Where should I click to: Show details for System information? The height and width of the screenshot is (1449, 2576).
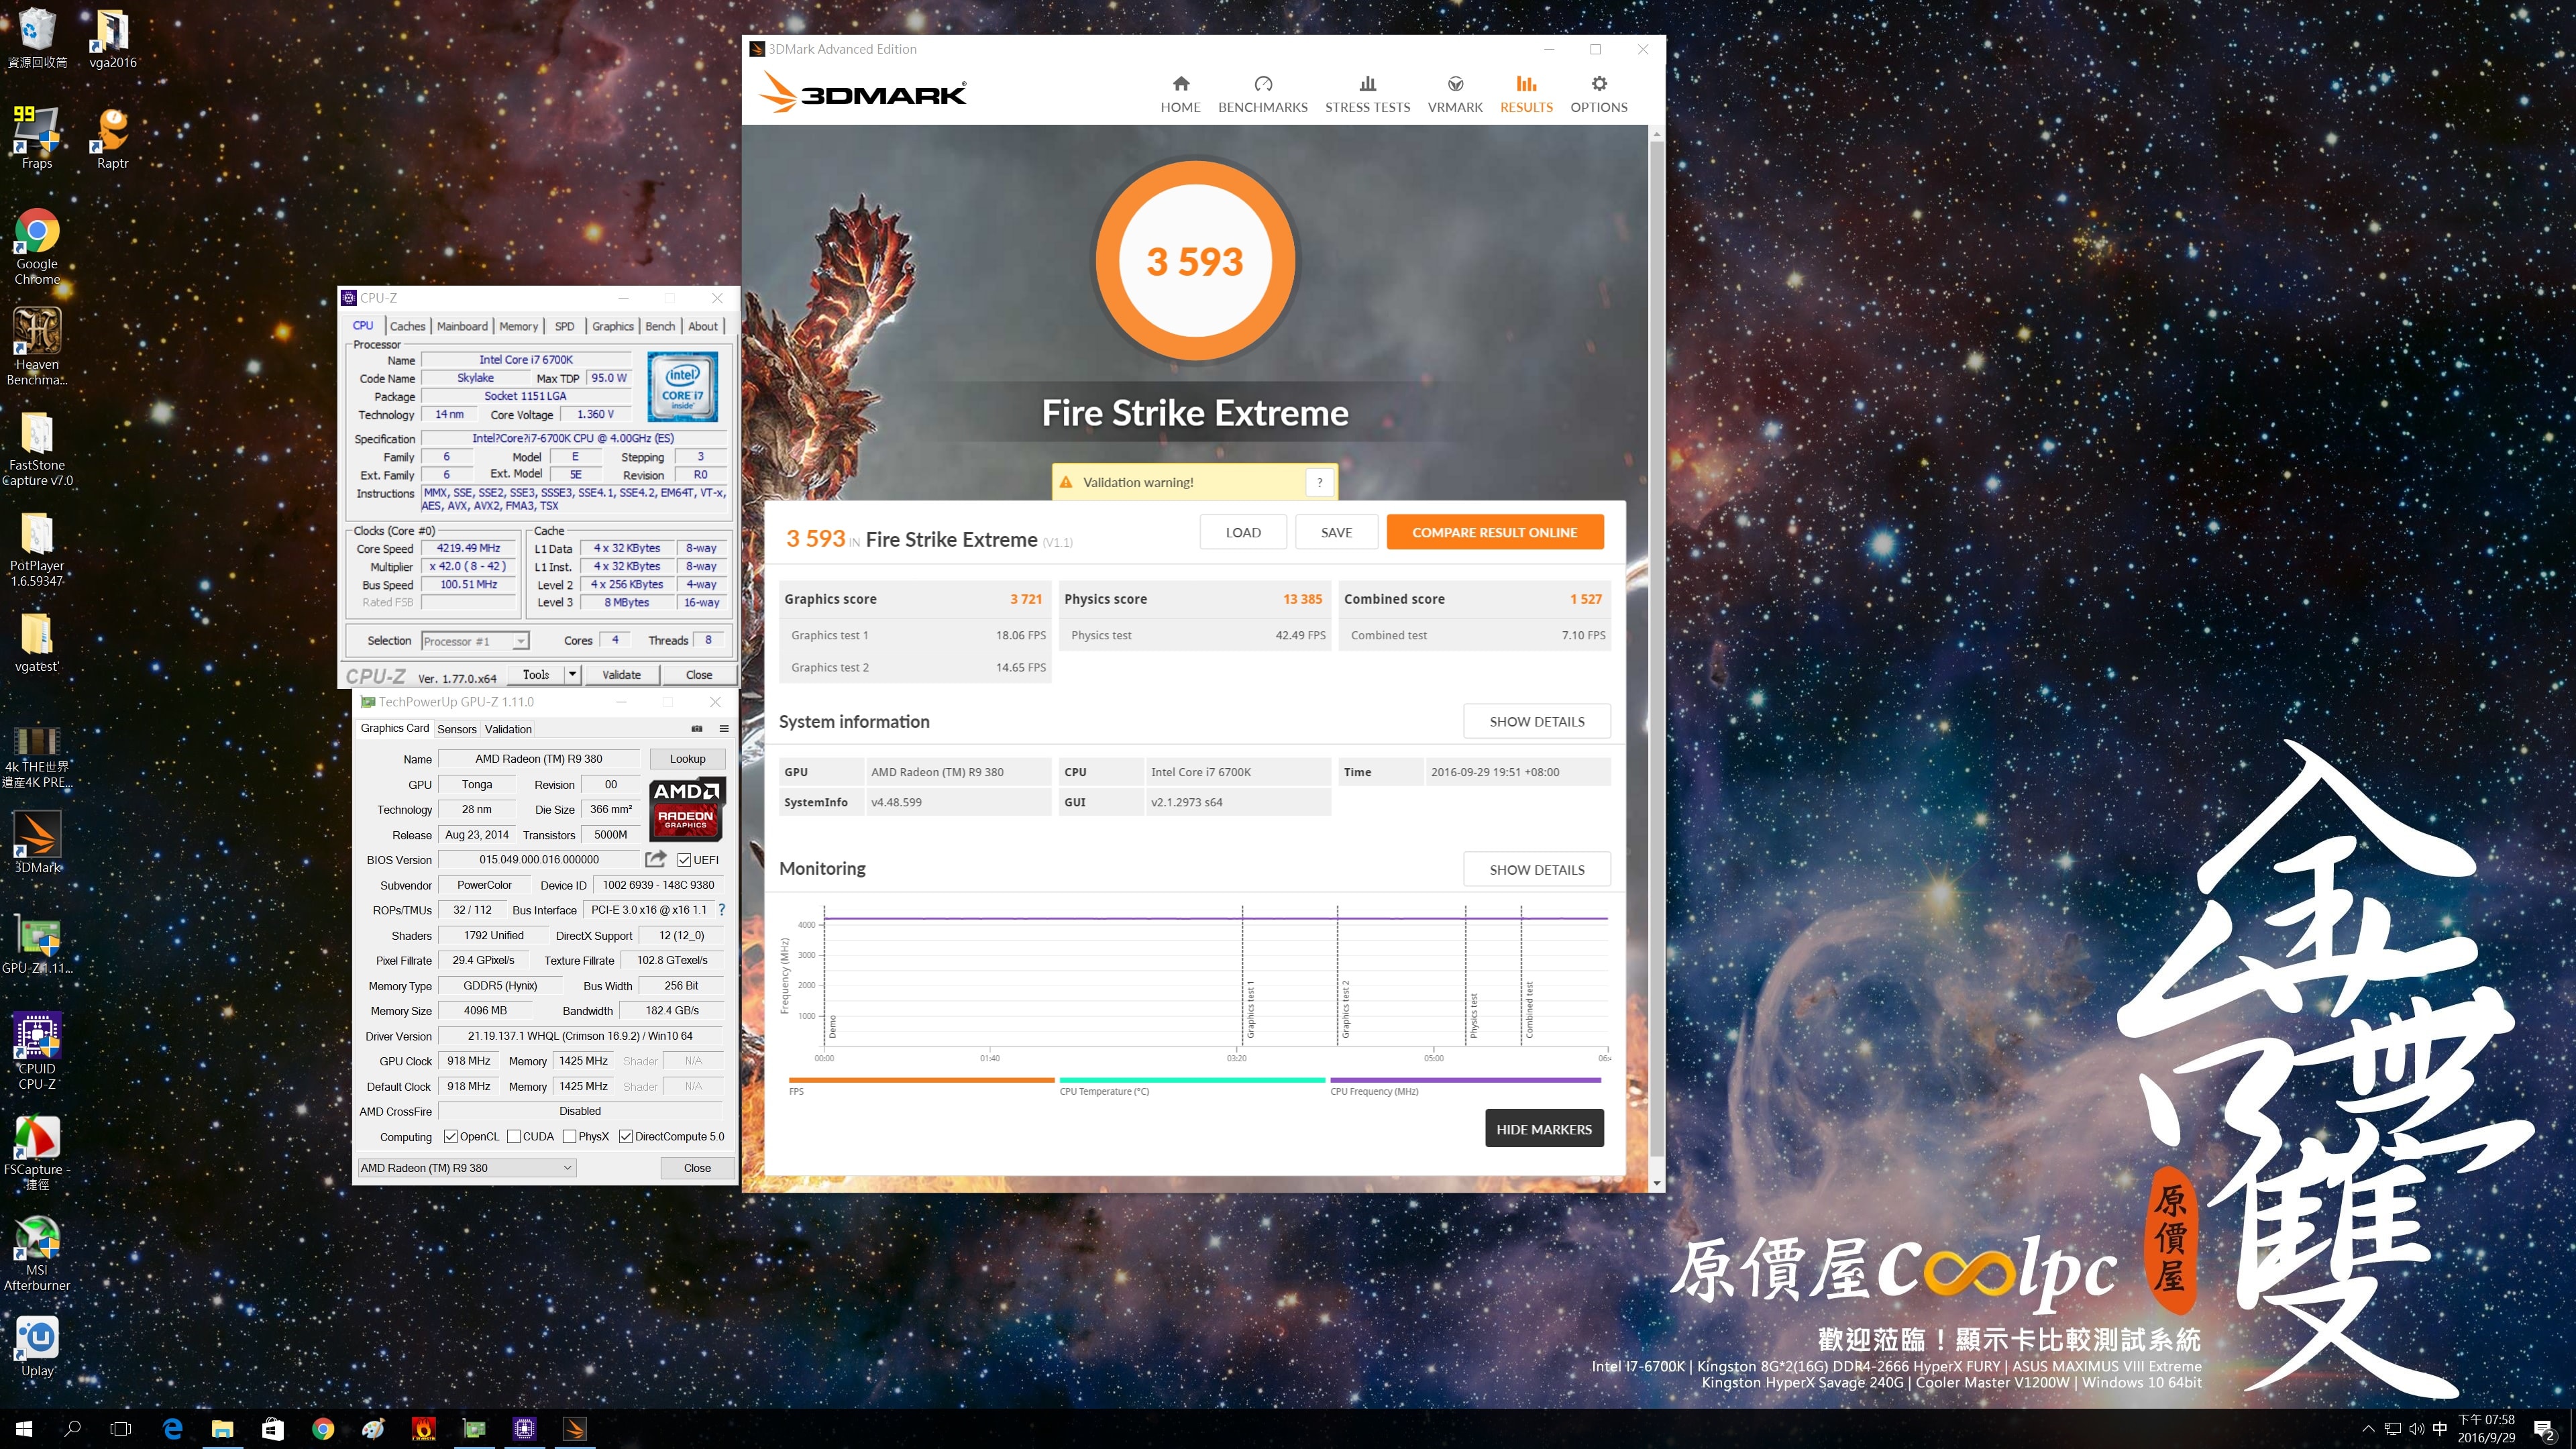tap(1536, 722)
